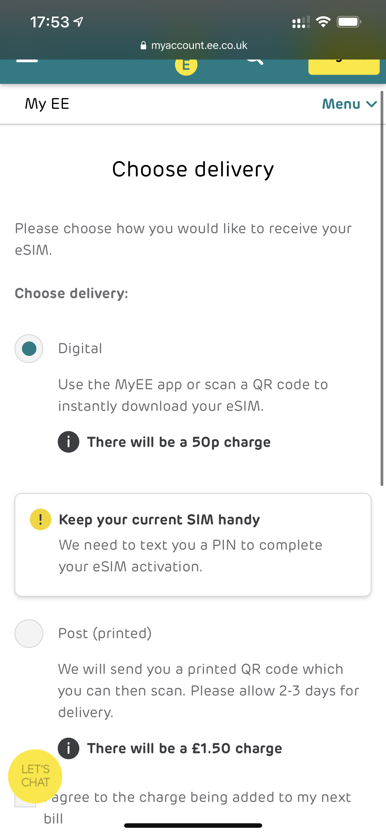Select the Digital delivery radio button

[x=29, y=348]
